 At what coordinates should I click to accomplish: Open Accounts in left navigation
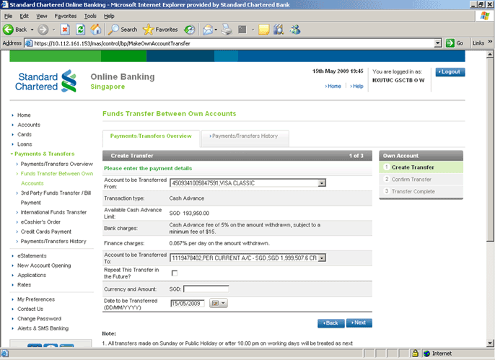click(x=29, y=125)
